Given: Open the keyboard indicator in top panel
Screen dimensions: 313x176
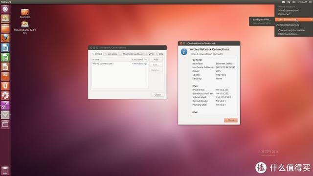Looking at the screenshot, I should coord(284,2).
